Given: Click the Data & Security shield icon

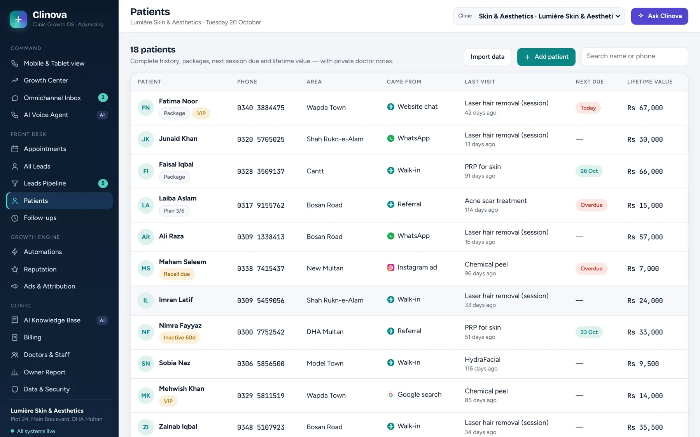Looking at the screenshot, I should tap(15, 389).
